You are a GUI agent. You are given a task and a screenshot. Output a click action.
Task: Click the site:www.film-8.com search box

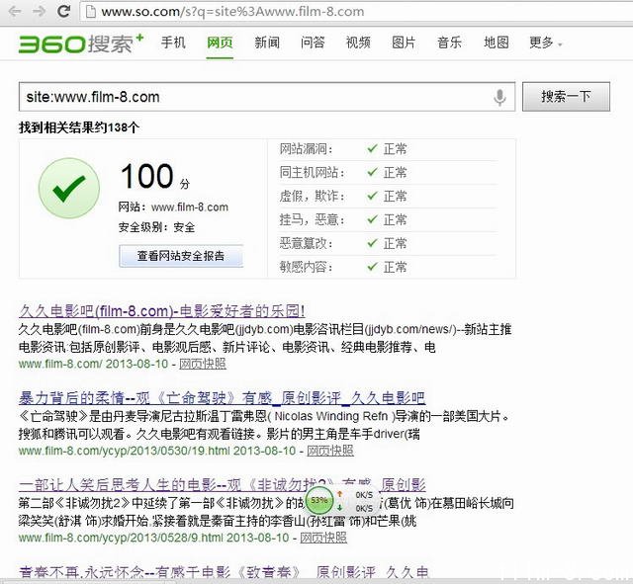tap(267, 97)
